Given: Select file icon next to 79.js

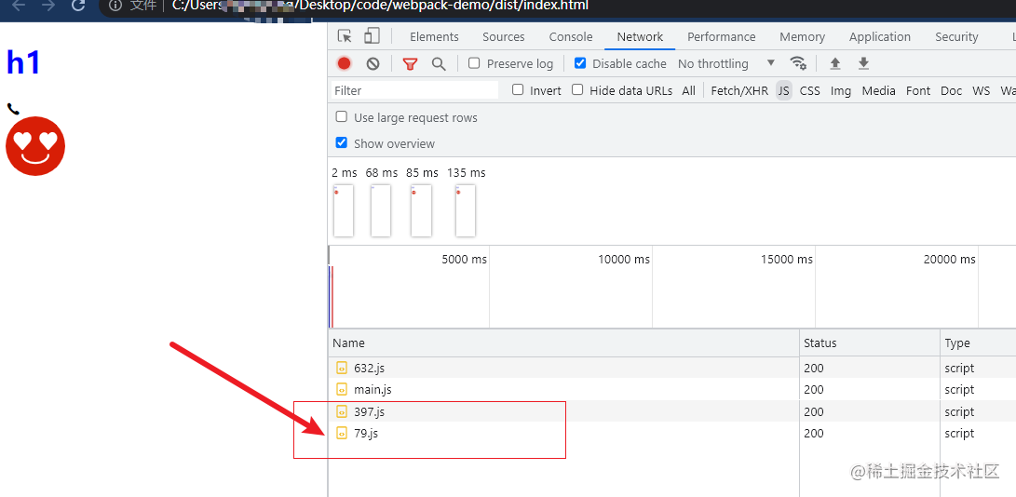Looking at the screenshot, I should click(342, 433).
